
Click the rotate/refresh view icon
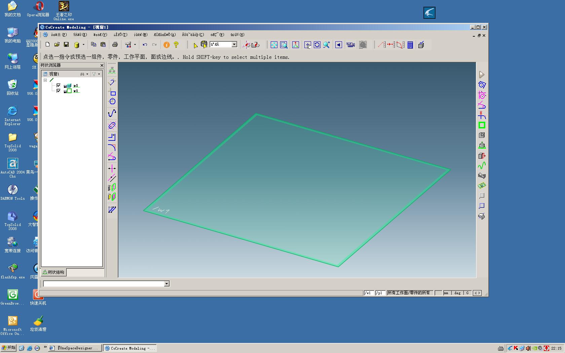tap(317, 45)
